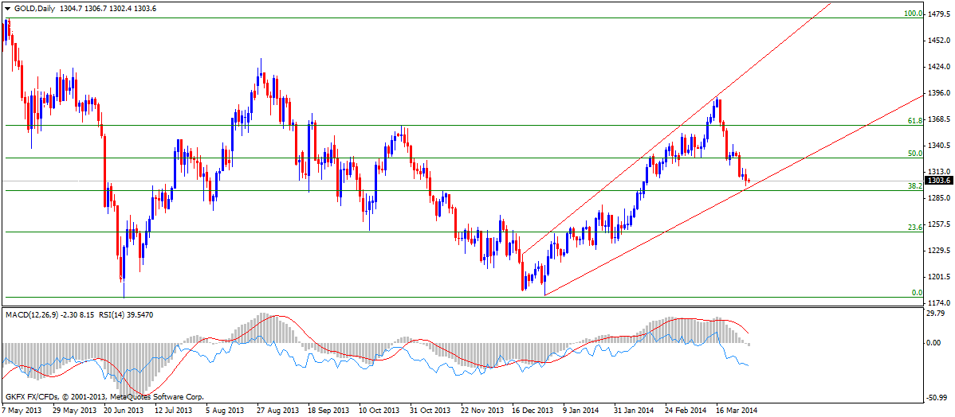
Task: Click the 29.79 indicator scale value
Action: [937, 314]
